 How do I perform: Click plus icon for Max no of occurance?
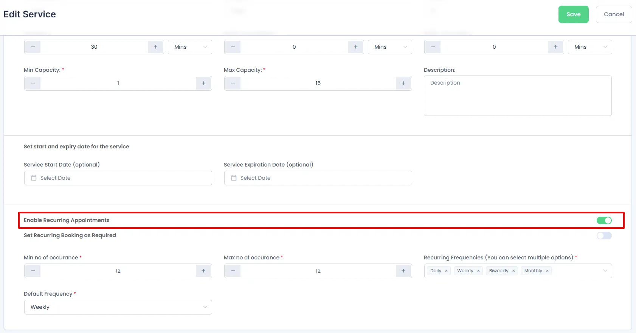tap(403, 271)
